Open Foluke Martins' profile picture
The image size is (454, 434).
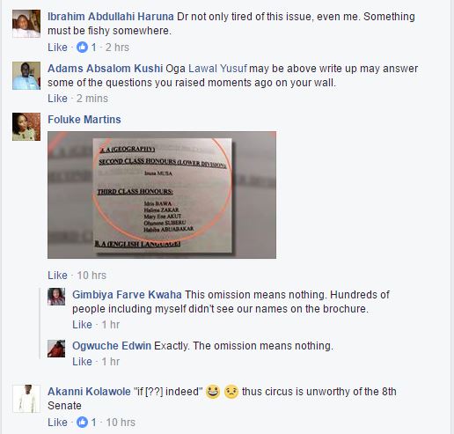[x=26, y=127]
